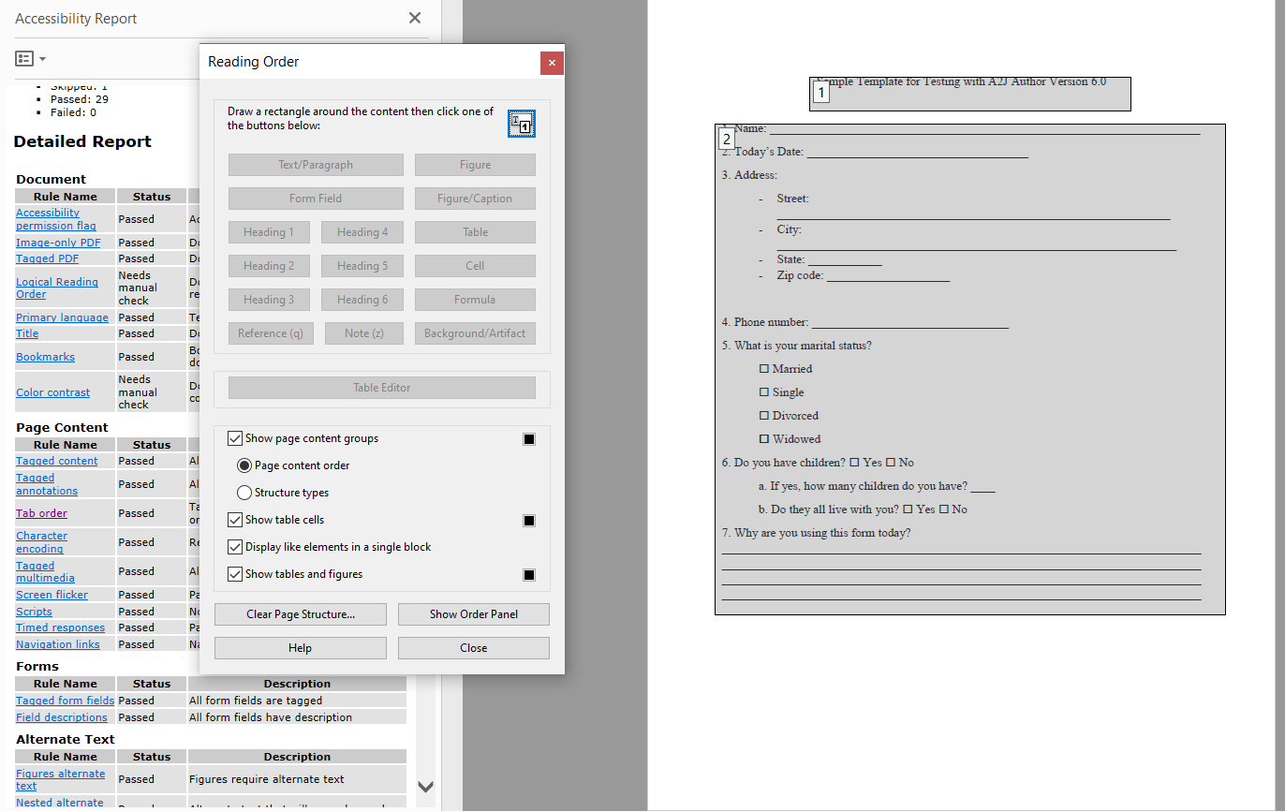This screenshot has height=812, width=1285.
Task: Tag selection as Heading 4
Action: coord(362,232)
